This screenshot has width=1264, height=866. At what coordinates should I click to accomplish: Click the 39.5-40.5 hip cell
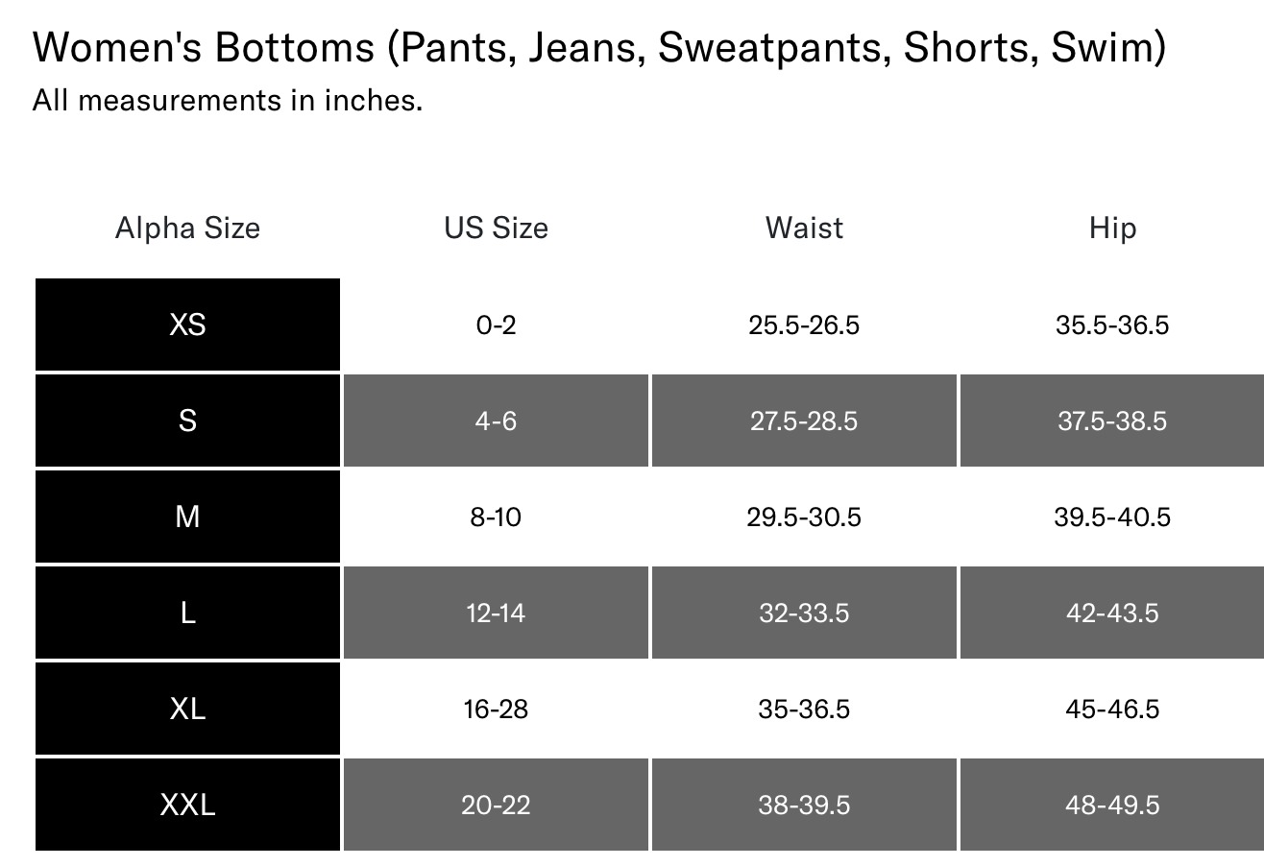click(x=1112, y=517)
